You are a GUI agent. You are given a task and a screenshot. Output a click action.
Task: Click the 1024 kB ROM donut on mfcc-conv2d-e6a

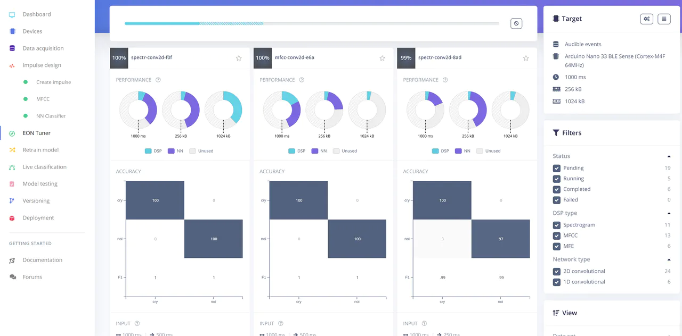367,110
